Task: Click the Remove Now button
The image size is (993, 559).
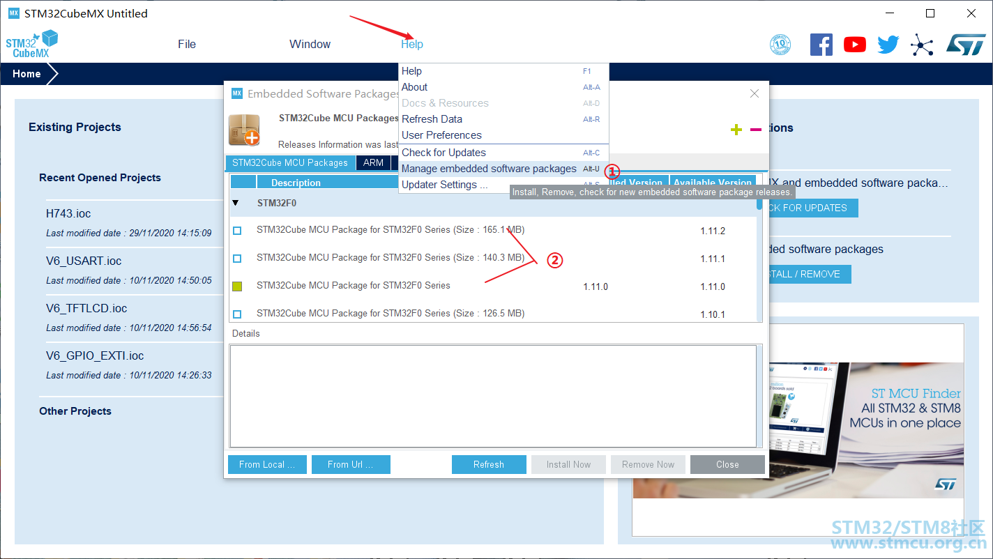Action: 649,464
